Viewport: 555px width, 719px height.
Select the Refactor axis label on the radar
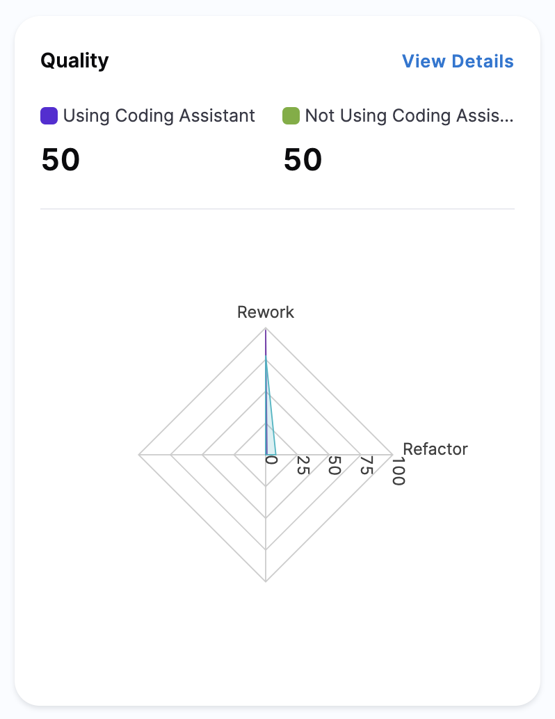[435, 449]
